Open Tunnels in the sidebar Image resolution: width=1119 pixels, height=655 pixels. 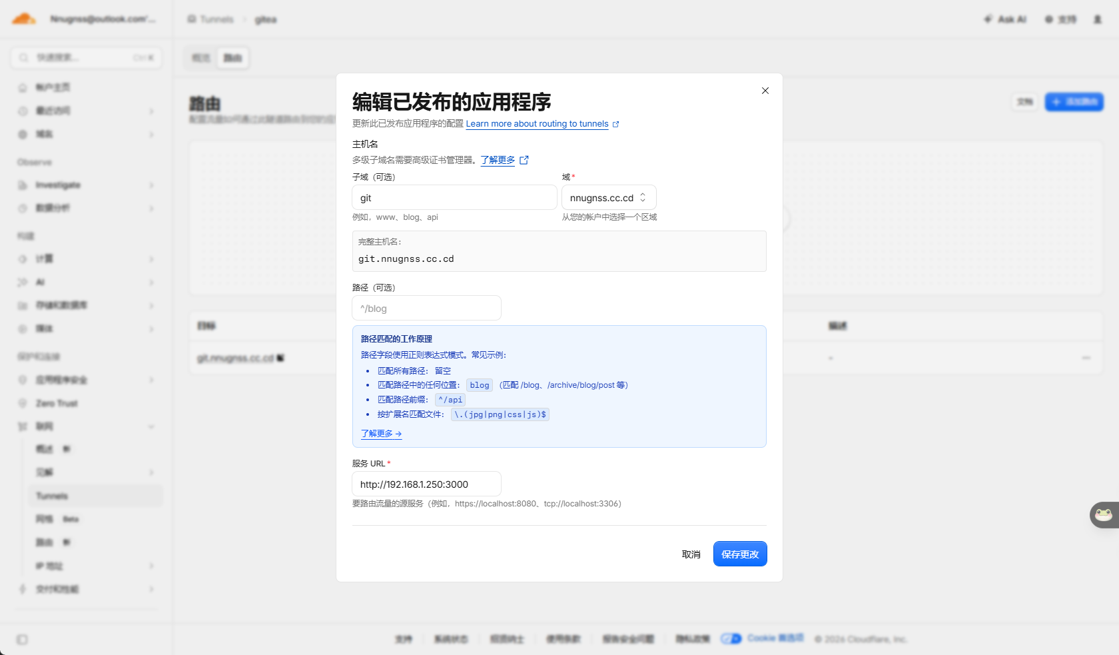click(95, 496)
